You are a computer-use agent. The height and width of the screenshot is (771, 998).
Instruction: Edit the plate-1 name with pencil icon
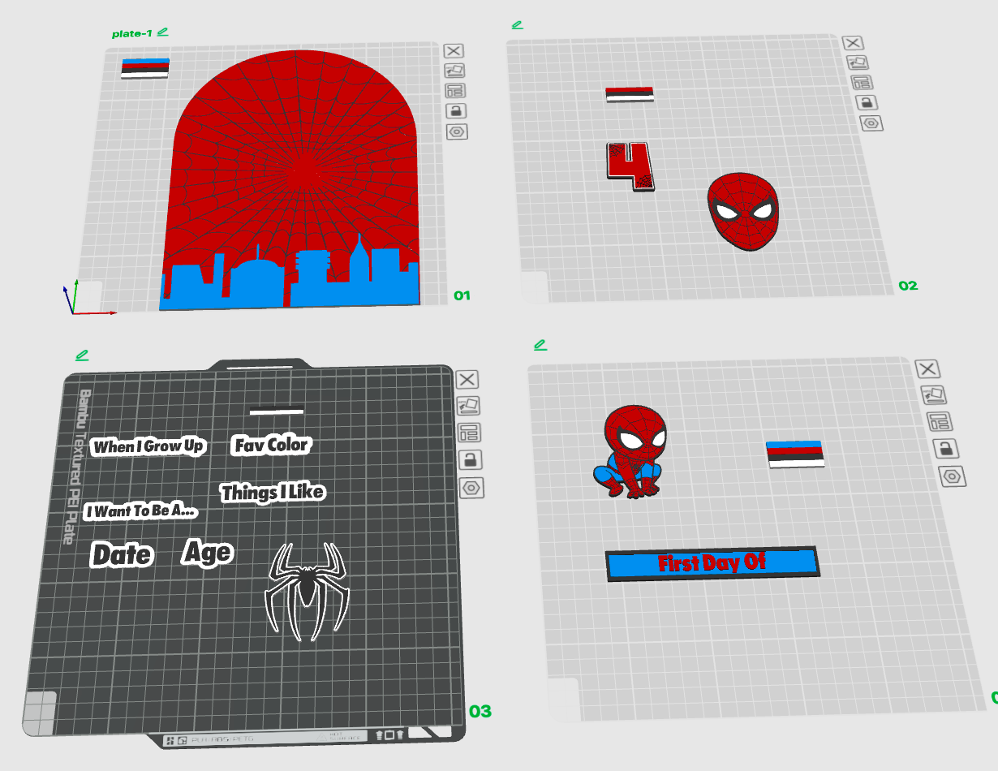[x=163, y=32]
